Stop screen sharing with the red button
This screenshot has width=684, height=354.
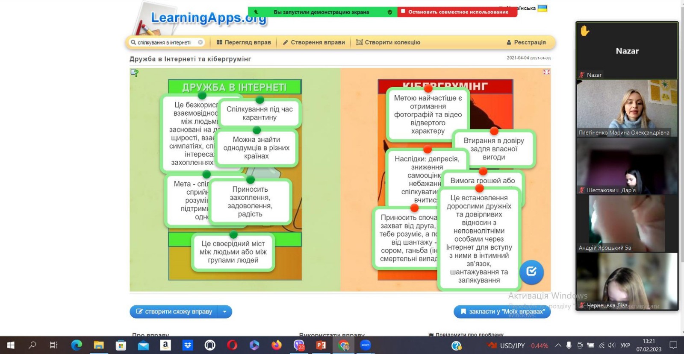click(x=457, y=12)
